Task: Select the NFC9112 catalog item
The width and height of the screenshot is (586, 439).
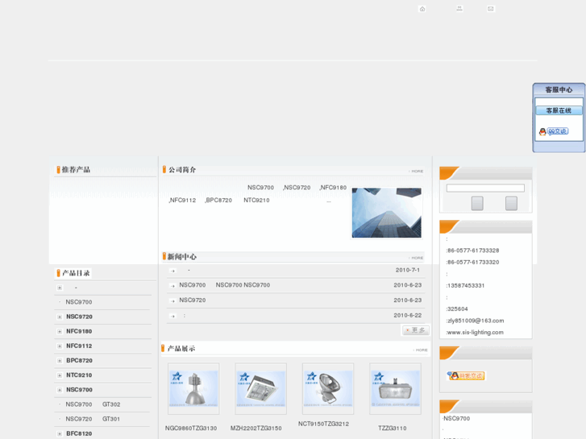Action: point(79,346)
